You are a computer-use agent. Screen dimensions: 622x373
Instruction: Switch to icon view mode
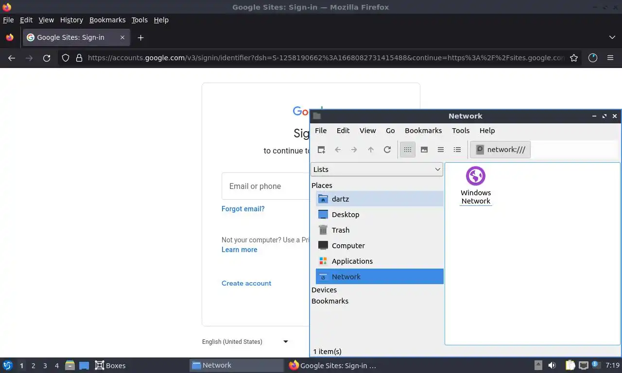tap(408, 150)
